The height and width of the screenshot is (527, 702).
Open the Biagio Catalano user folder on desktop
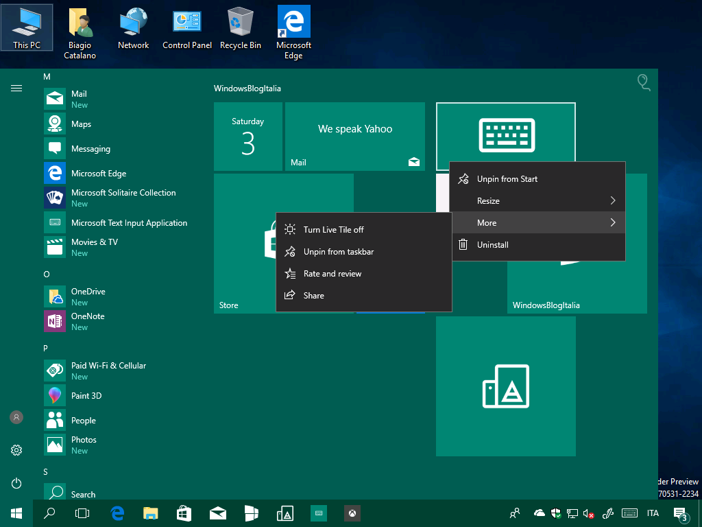80,34
